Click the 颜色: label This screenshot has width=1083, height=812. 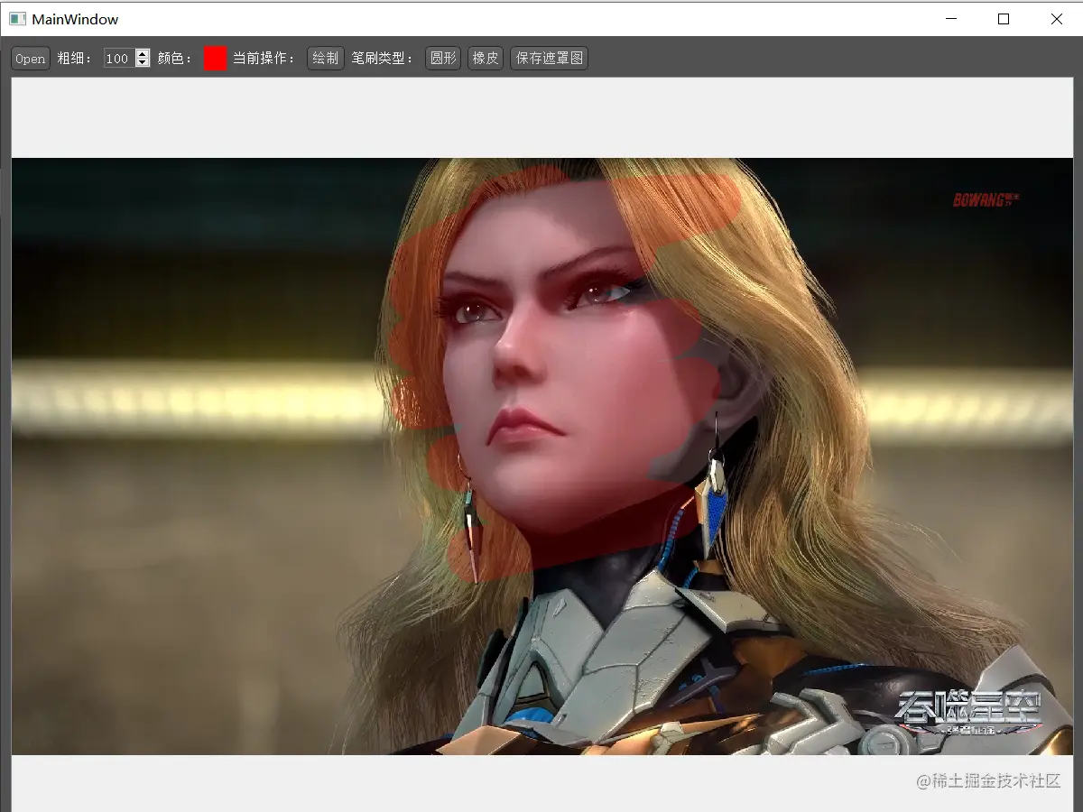coord(176,59)
